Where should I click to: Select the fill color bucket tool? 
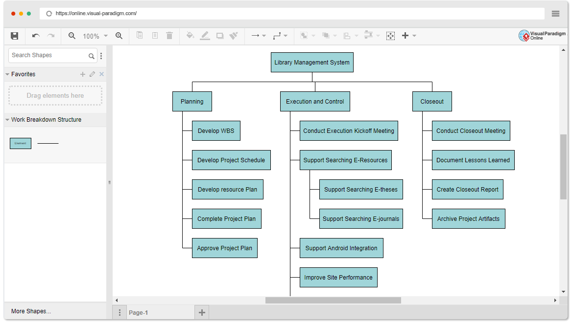tap(190, 35)
